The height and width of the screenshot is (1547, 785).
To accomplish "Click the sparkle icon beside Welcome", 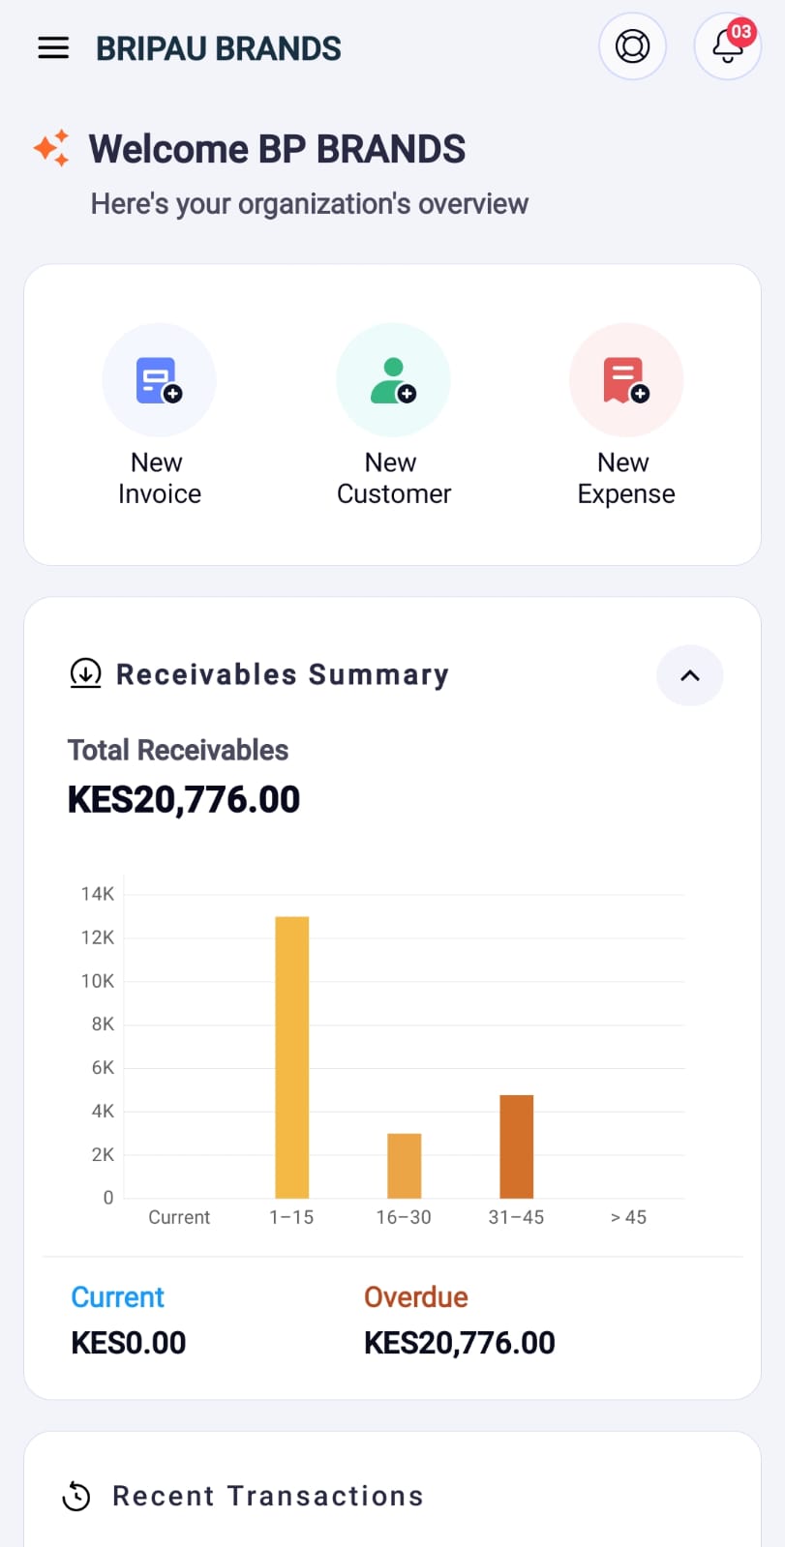I will tap(52, 148).
